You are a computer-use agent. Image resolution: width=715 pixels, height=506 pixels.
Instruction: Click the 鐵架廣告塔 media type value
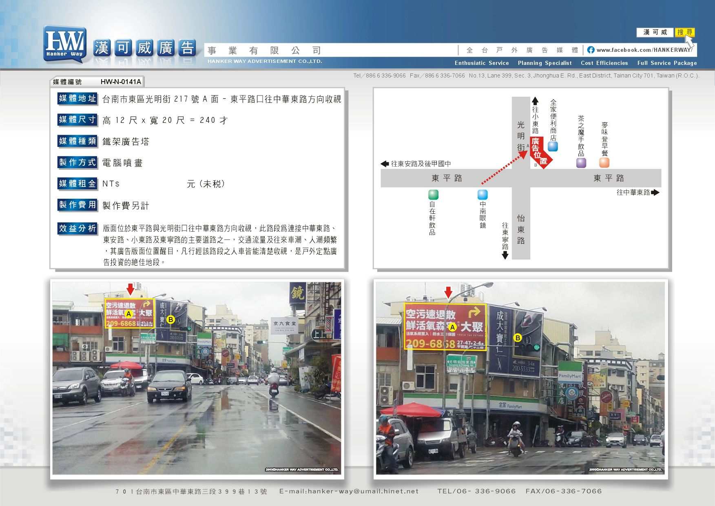(126, 142)
